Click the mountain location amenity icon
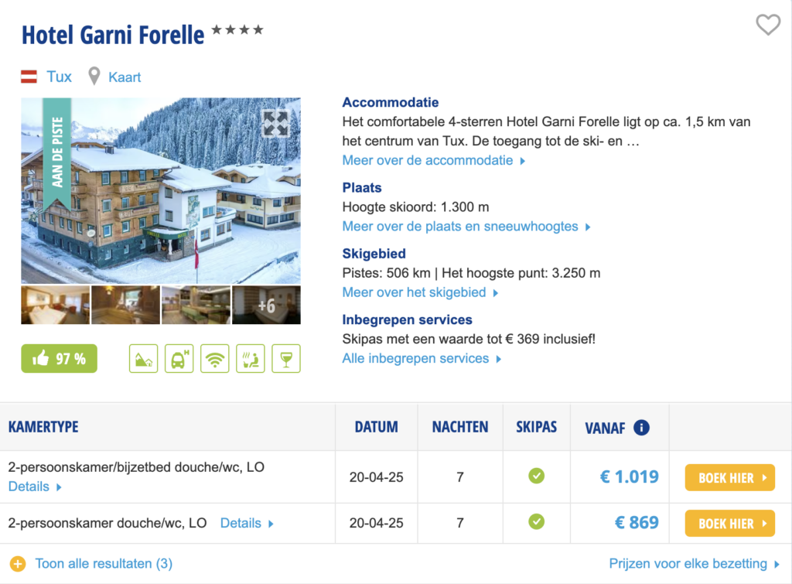This screenshot has height=584, width=792. [143, 359]
